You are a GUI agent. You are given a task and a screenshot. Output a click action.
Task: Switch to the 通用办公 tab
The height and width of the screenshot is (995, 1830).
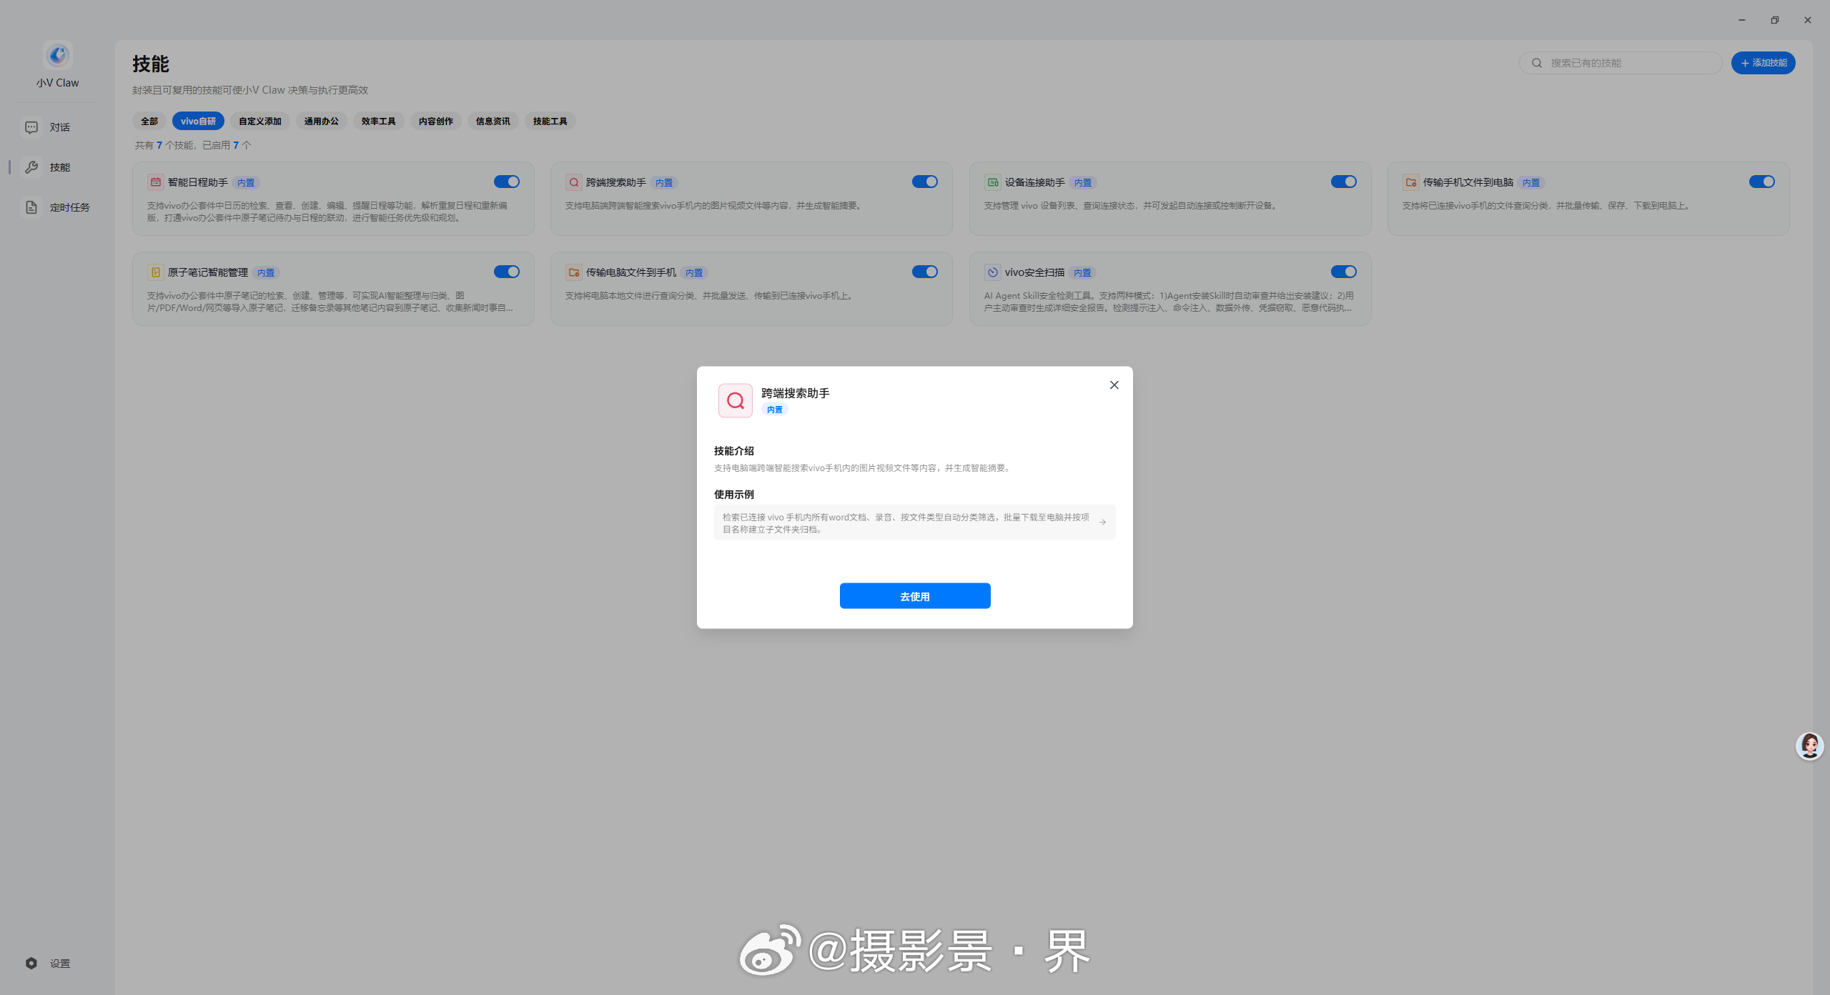[322, 122]
